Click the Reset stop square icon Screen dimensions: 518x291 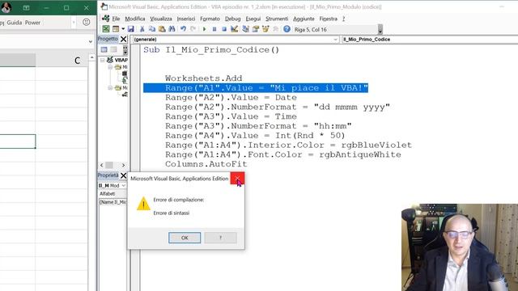pyautogui.click(x=224, y=29)
